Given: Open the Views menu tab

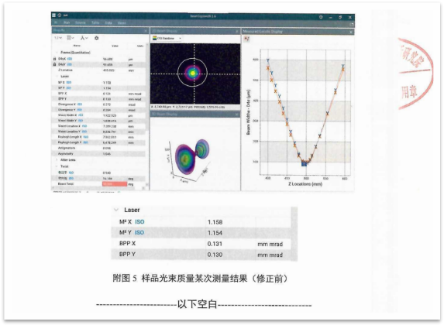Looking at the screenshot, I should [122, 23].
